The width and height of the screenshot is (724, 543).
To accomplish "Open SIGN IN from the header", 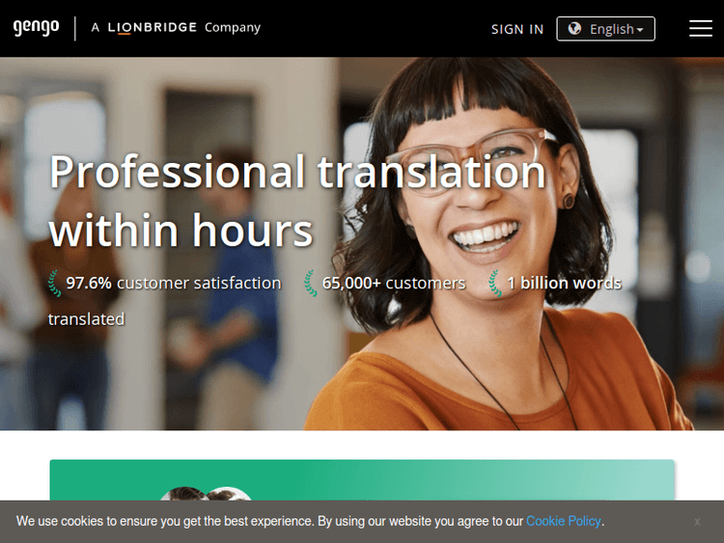I will pyautogui.click(x=517, y=29).
